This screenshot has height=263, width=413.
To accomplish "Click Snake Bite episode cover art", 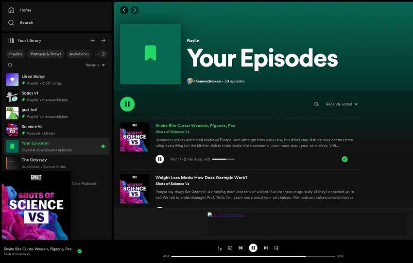I will 135,137.
